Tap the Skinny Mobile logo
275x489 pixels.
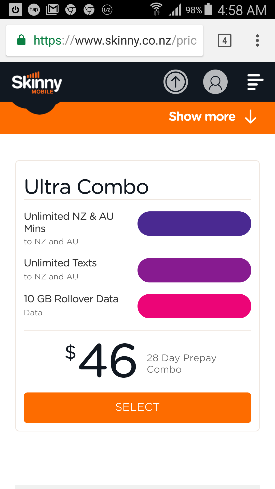(x=37, y=83)
